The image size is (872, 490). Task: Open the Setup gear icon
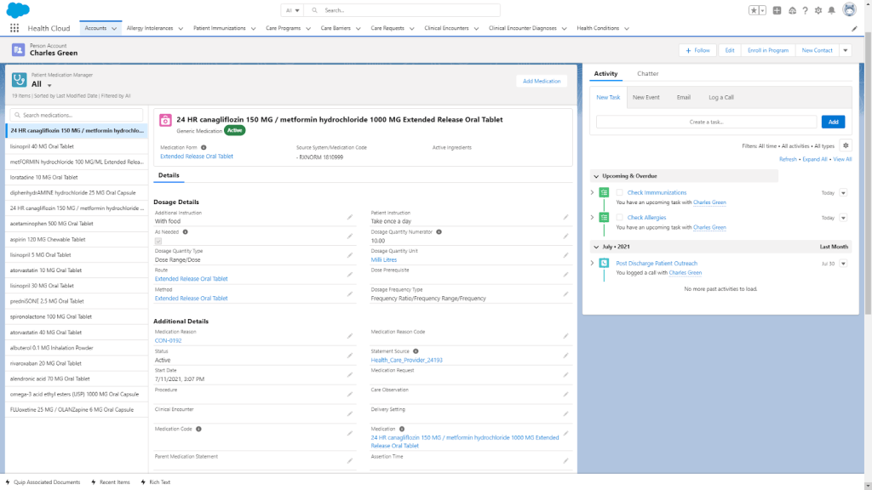click(817, 10)
